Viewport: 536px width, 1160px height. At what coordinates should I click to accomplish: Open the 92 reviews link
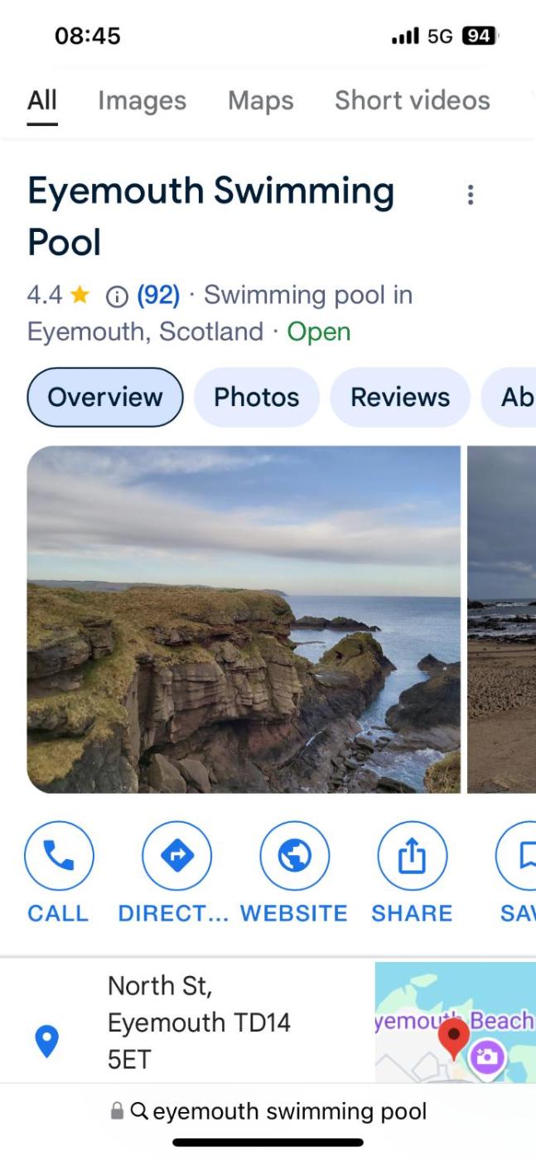[x=158, y=295]
